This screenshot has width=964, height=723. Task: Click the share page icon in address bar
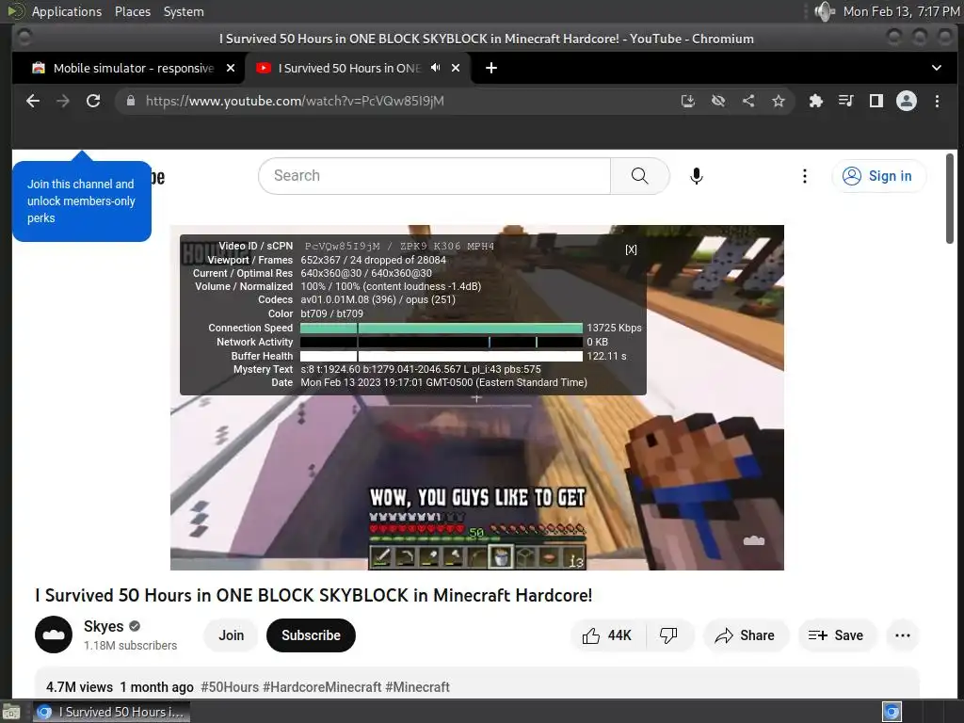click(x=748, y=101)
